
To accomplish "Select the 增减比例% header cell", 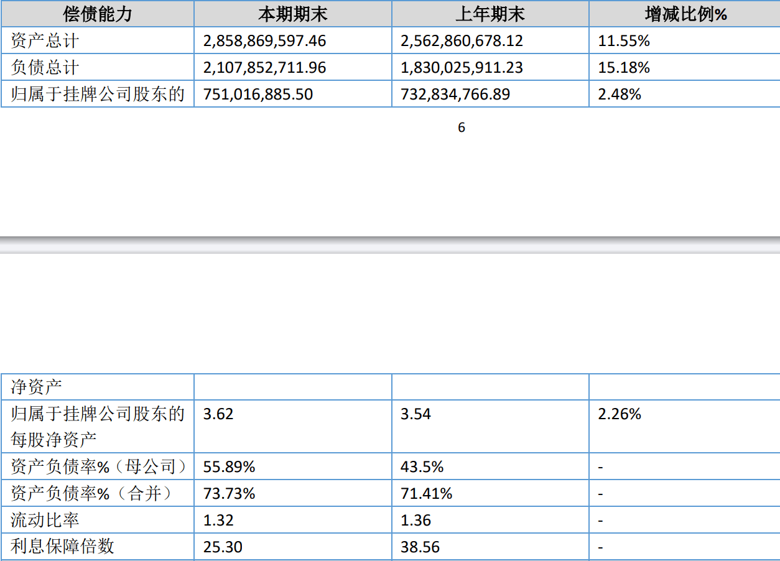I will tap(685, 14).
